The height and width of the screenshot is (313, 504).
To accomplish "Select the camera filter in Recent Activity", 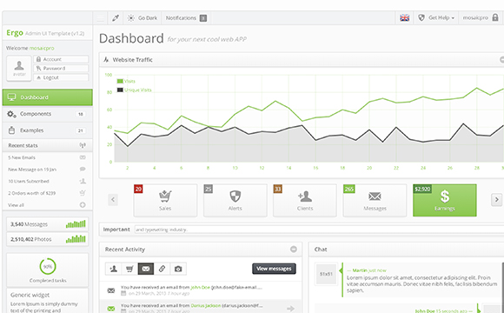I will coord(178,269).
